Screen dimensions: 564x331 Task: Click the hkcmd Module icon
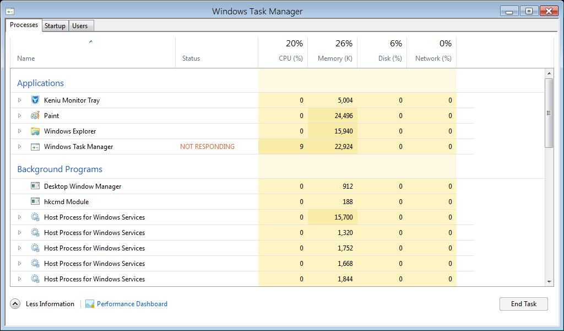[x=35, y=202]
